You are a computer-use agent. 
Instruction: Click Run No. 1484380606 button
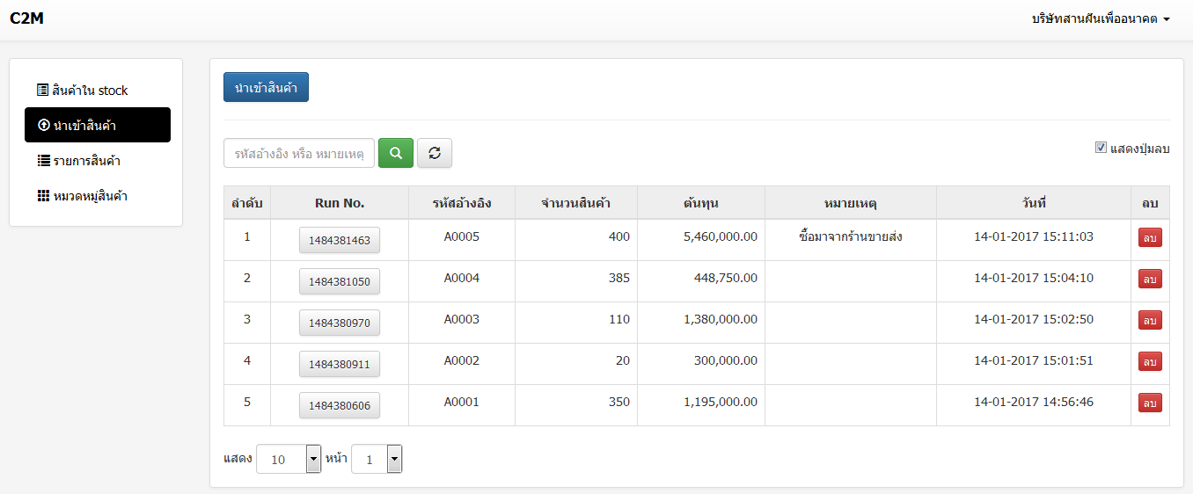(x=340, y=405)
